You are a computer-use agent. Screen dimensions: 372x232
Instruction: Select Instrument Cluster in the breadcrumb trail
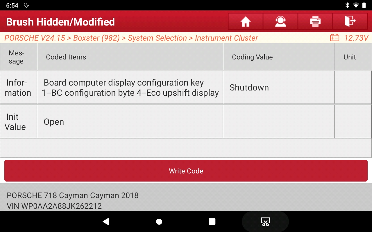coord(227,38)
